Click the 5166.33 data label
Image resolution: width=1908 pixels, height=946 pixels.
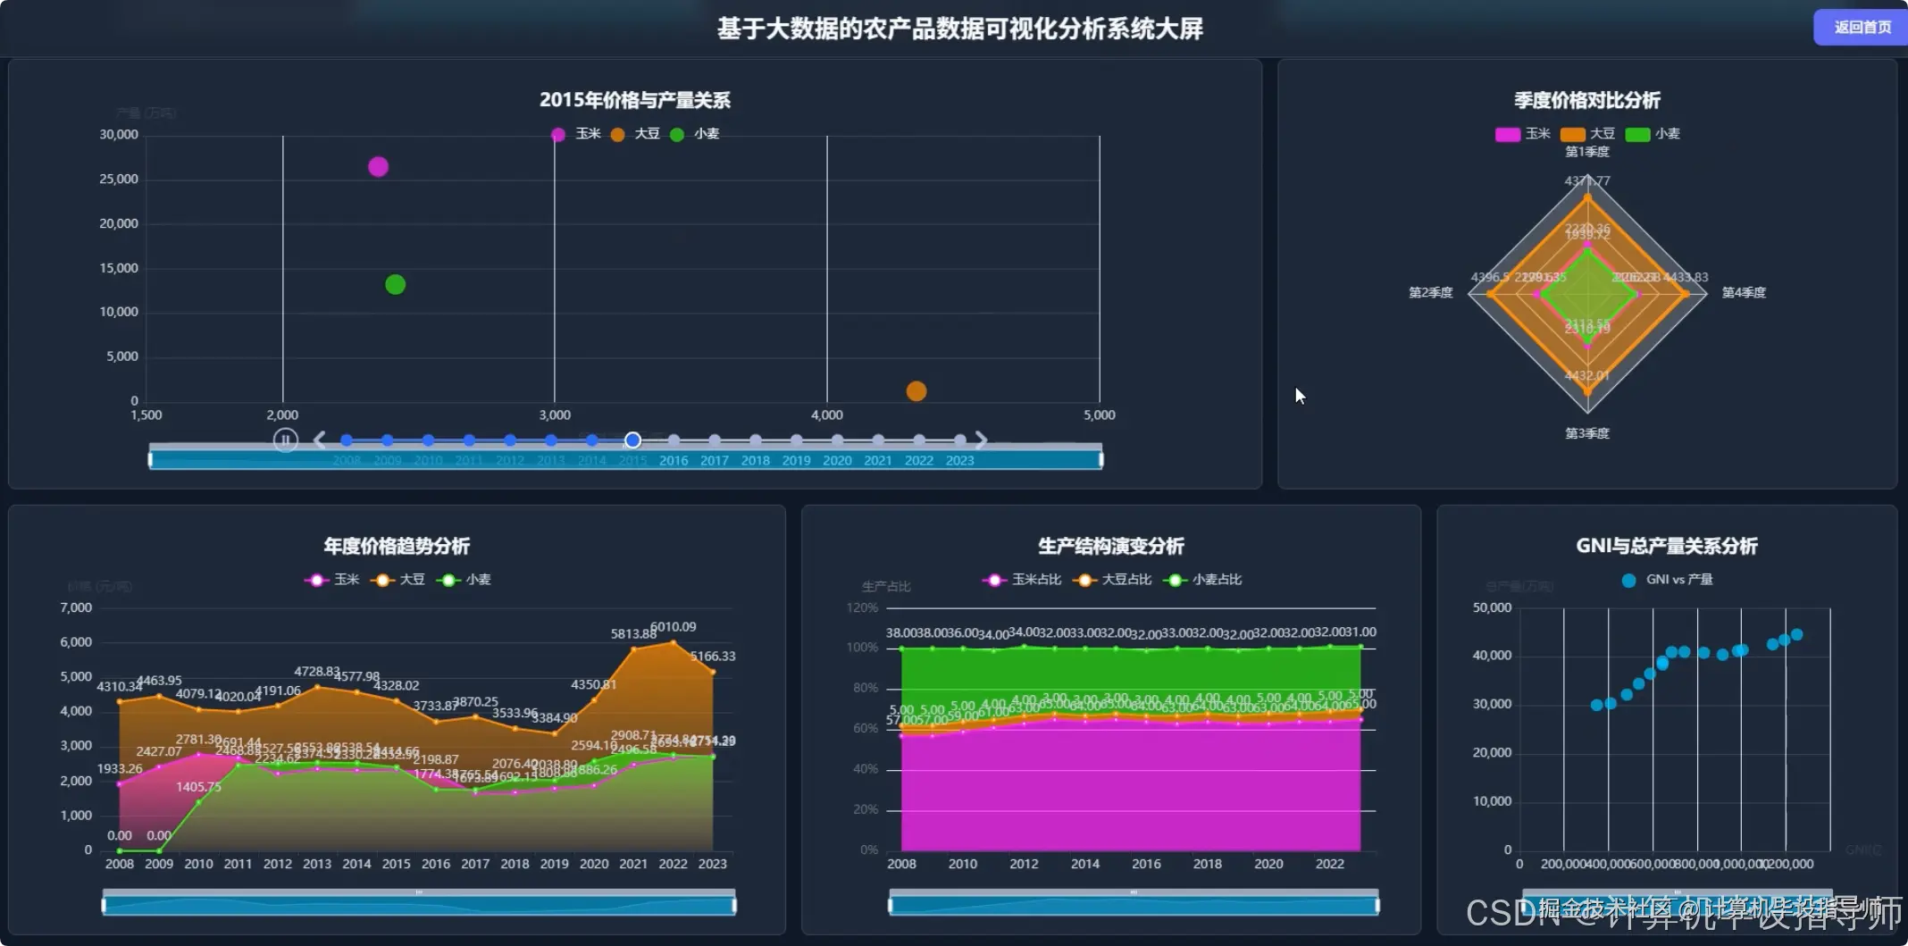713,657
